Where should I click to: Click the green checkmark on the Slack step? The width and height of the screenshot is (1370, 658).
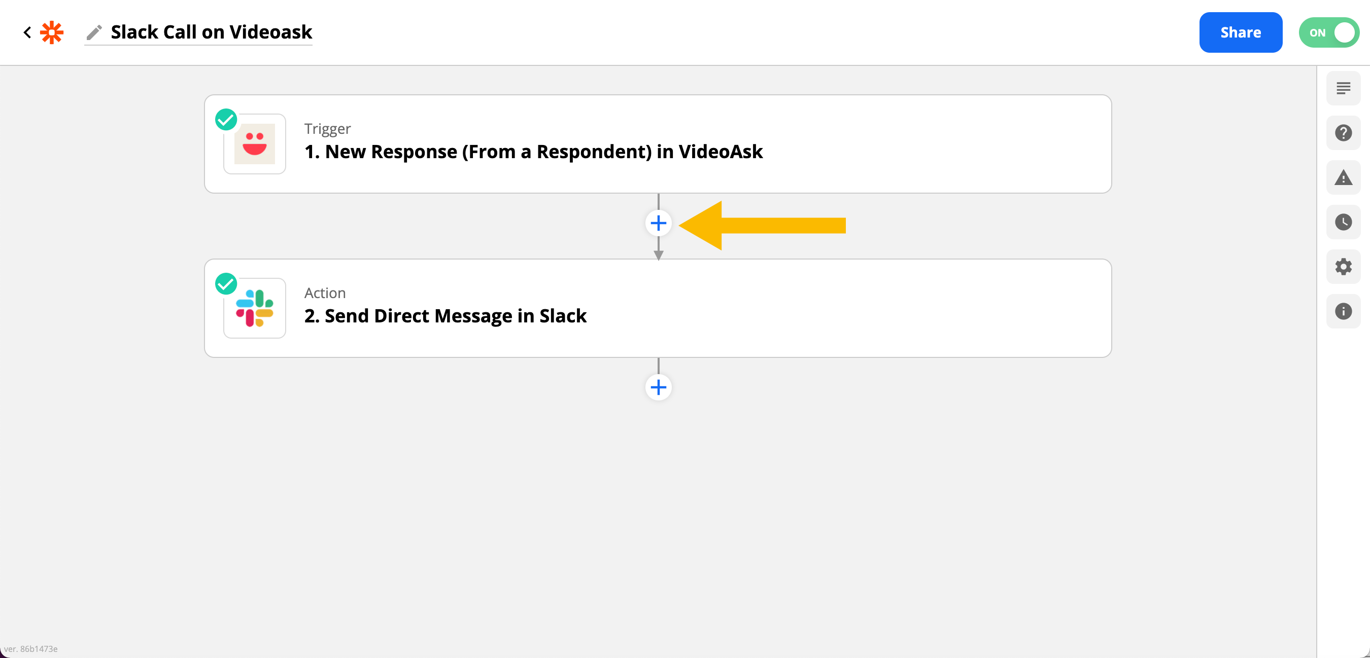click(x=226, y=284)
